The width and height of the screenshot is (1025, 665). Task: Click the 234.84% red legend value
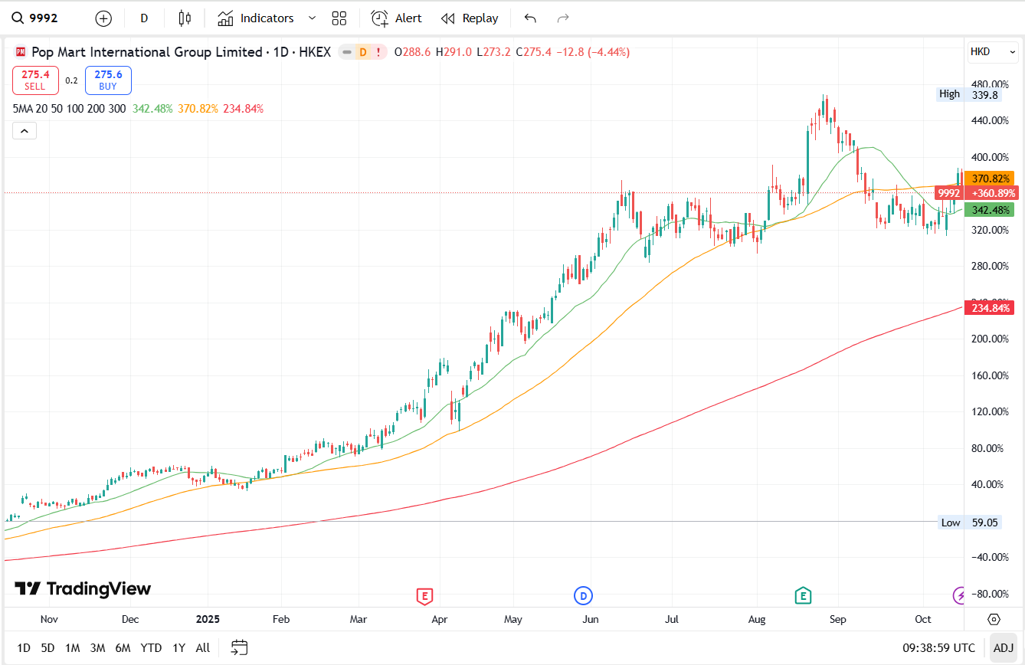tap(244, 109)
